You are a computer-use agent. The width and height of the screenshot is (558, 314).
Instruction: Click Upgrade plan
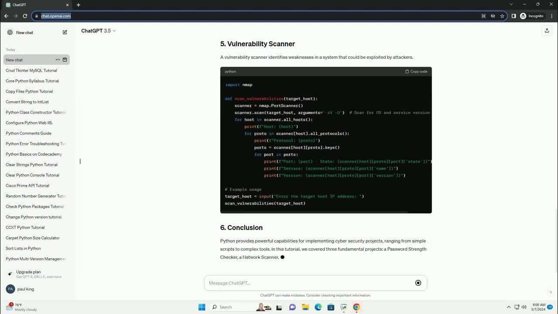coord(37,274)
